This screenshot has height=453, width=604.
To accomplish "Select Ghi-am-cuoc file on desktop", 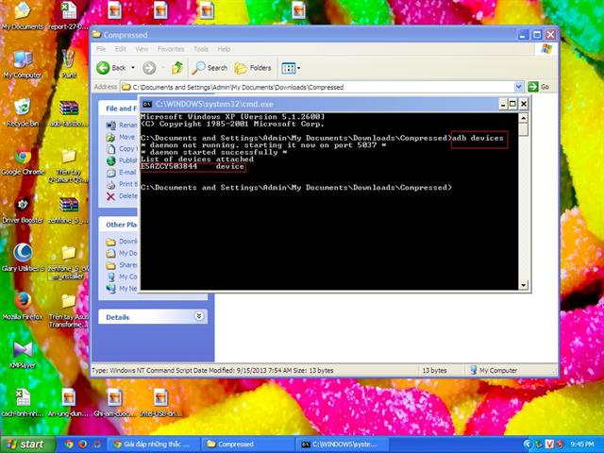I will tap(115, 403).
